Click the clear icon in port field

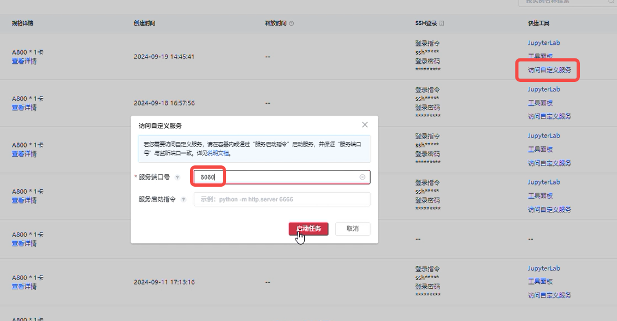point(363,177)
